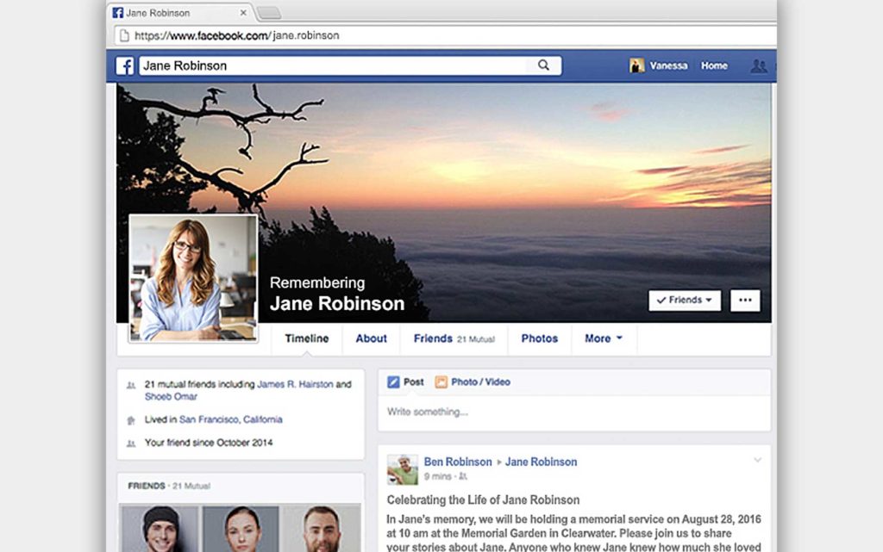Follow the San Francisco, California link
This screenshot has width=883, height=552.
point(230,419)
